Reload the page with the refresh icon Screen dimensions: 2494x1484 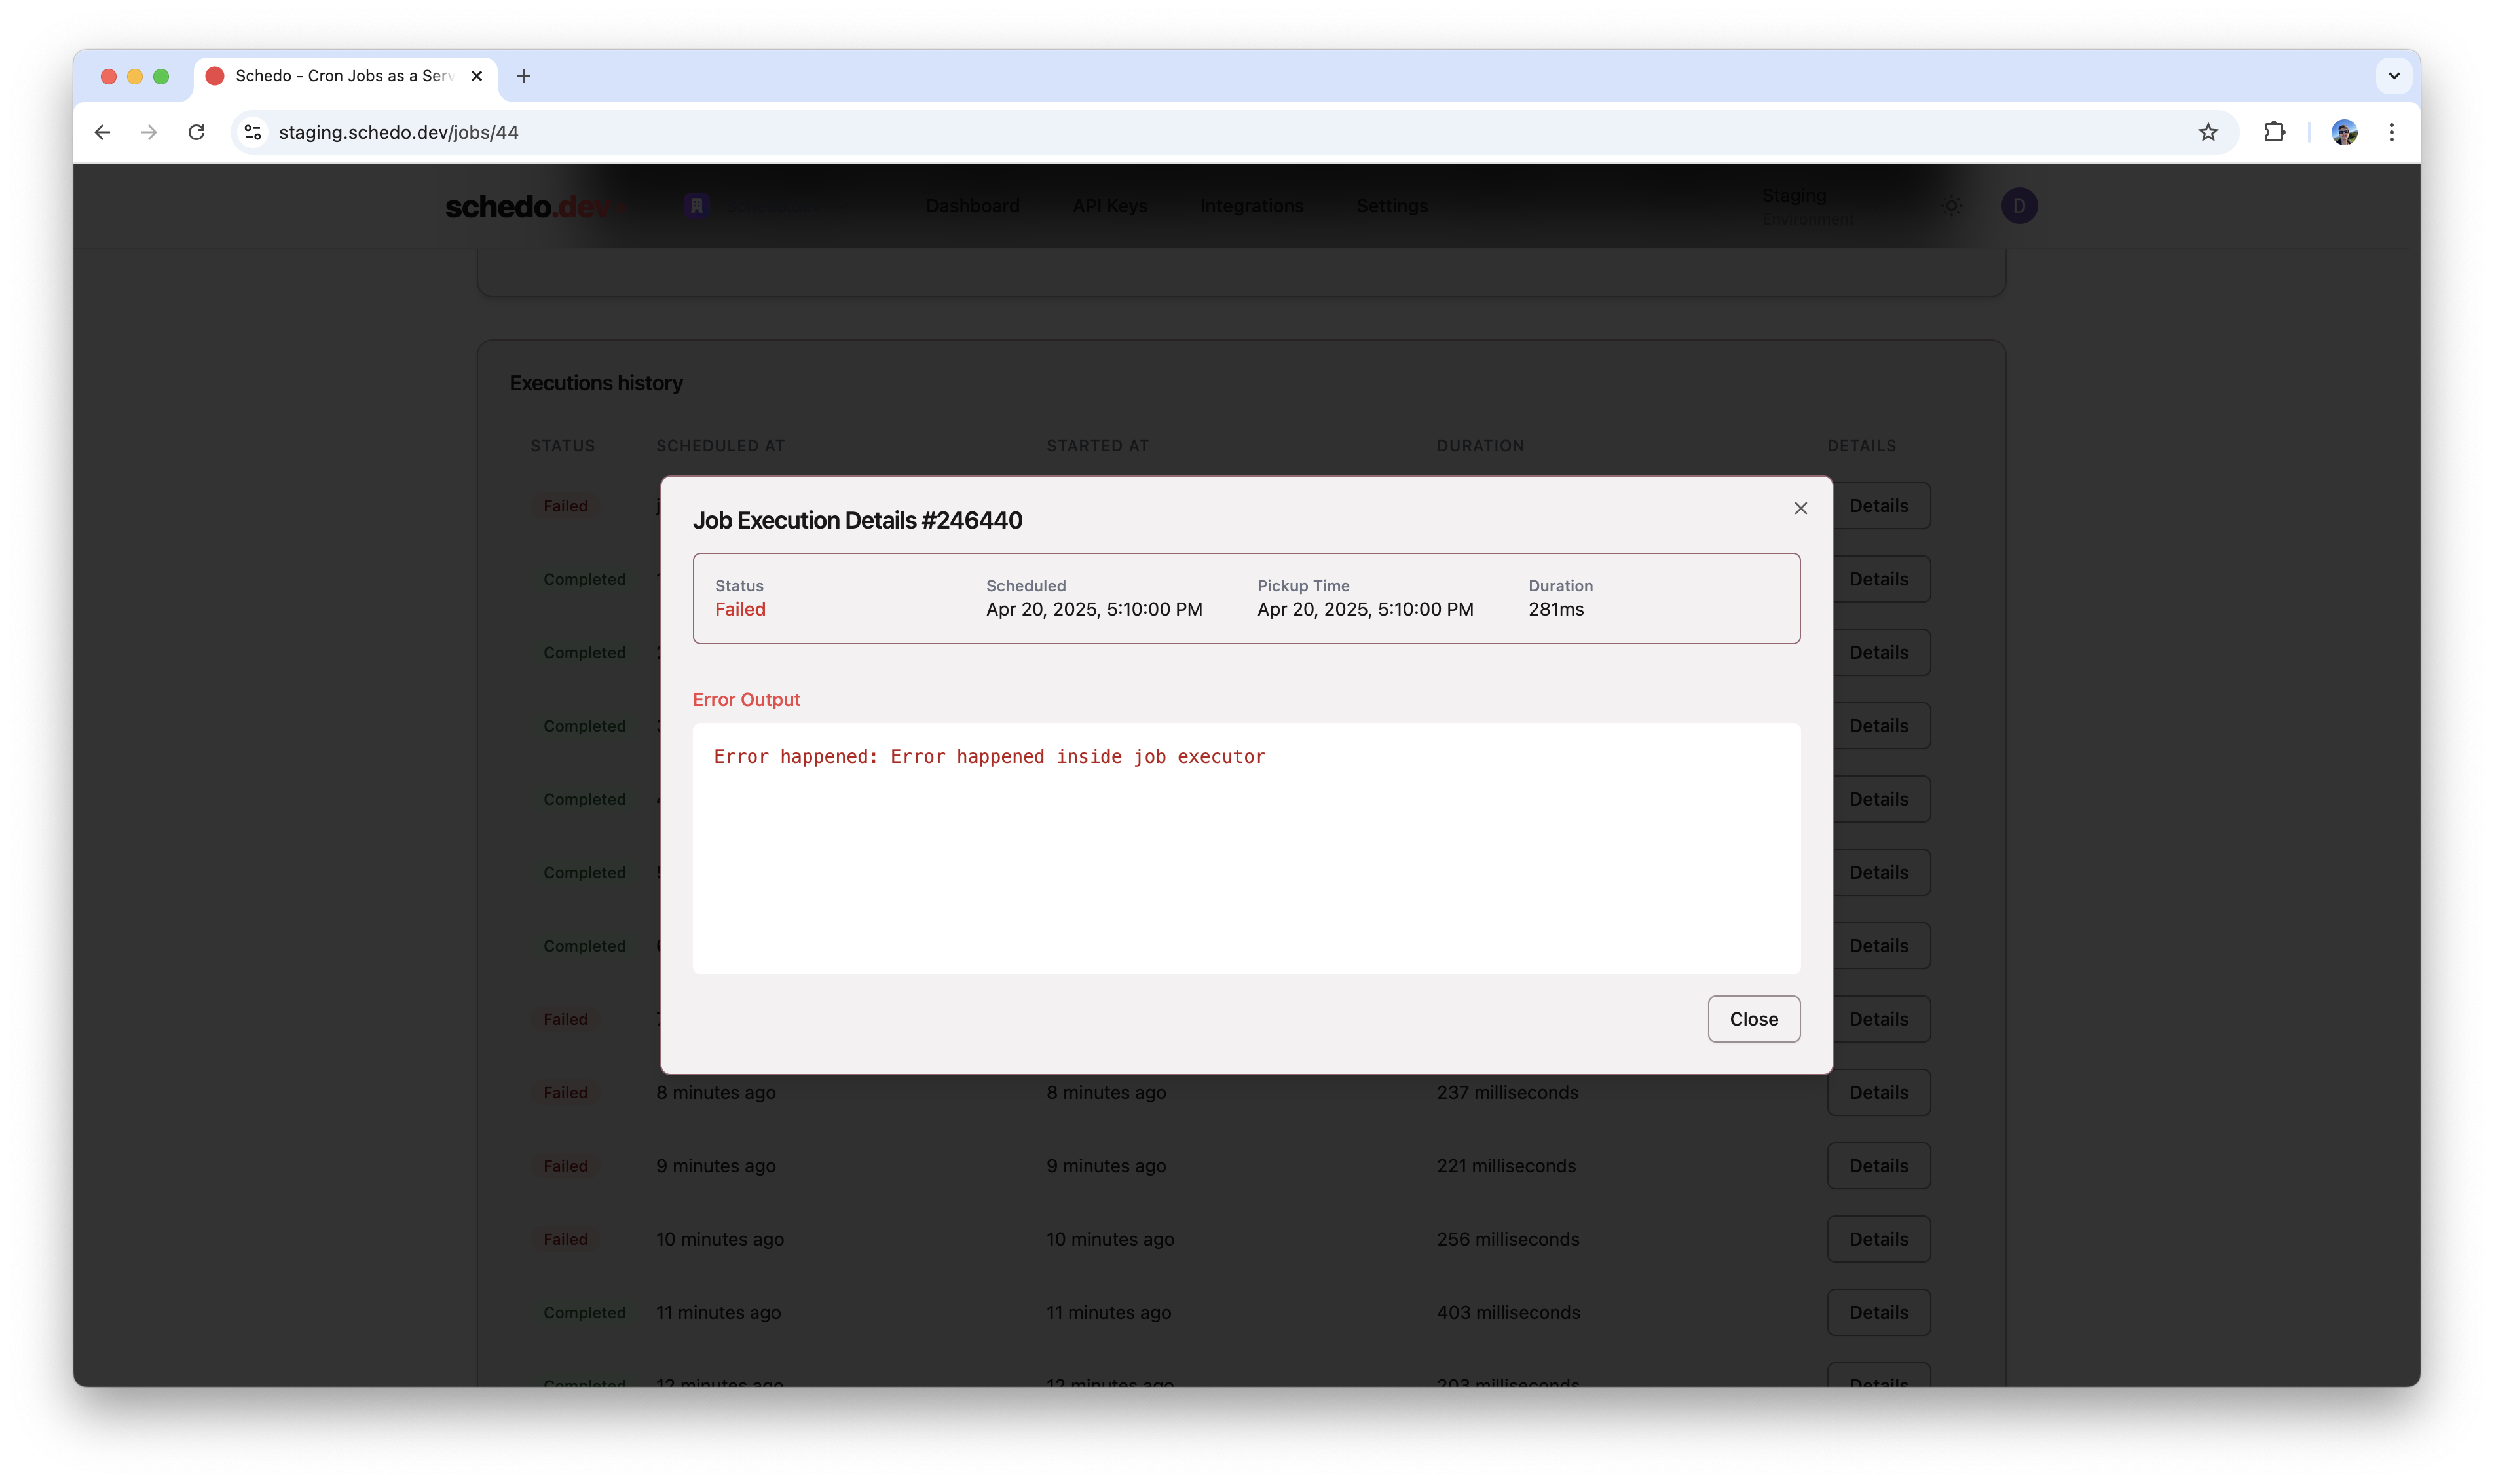[197, 132]
